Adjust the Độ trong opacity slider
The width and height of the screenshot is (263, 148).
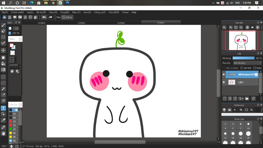(x=243, y=58)
